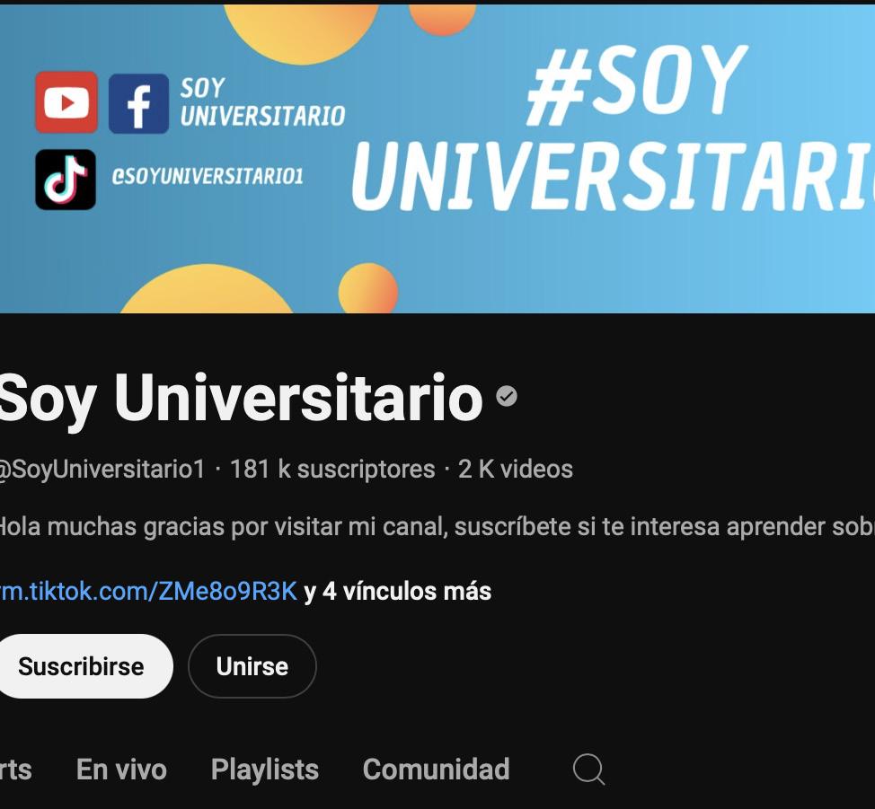875x809 pixels.
Task: Click the Facebook icon in the banner
Action: 138,104
